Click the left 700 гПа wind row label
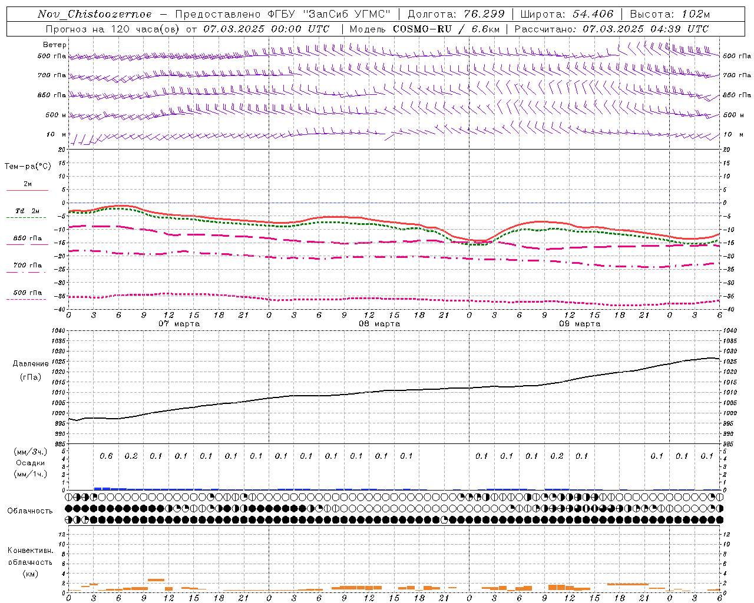 52,75
